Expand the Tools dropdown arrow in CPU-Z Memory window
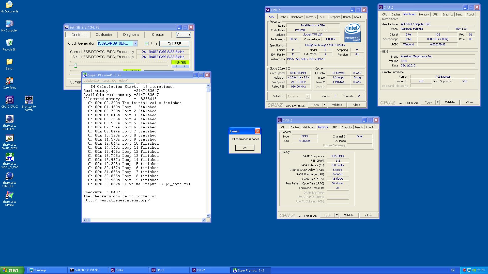The image size is (488, 274). click(337, 215)
